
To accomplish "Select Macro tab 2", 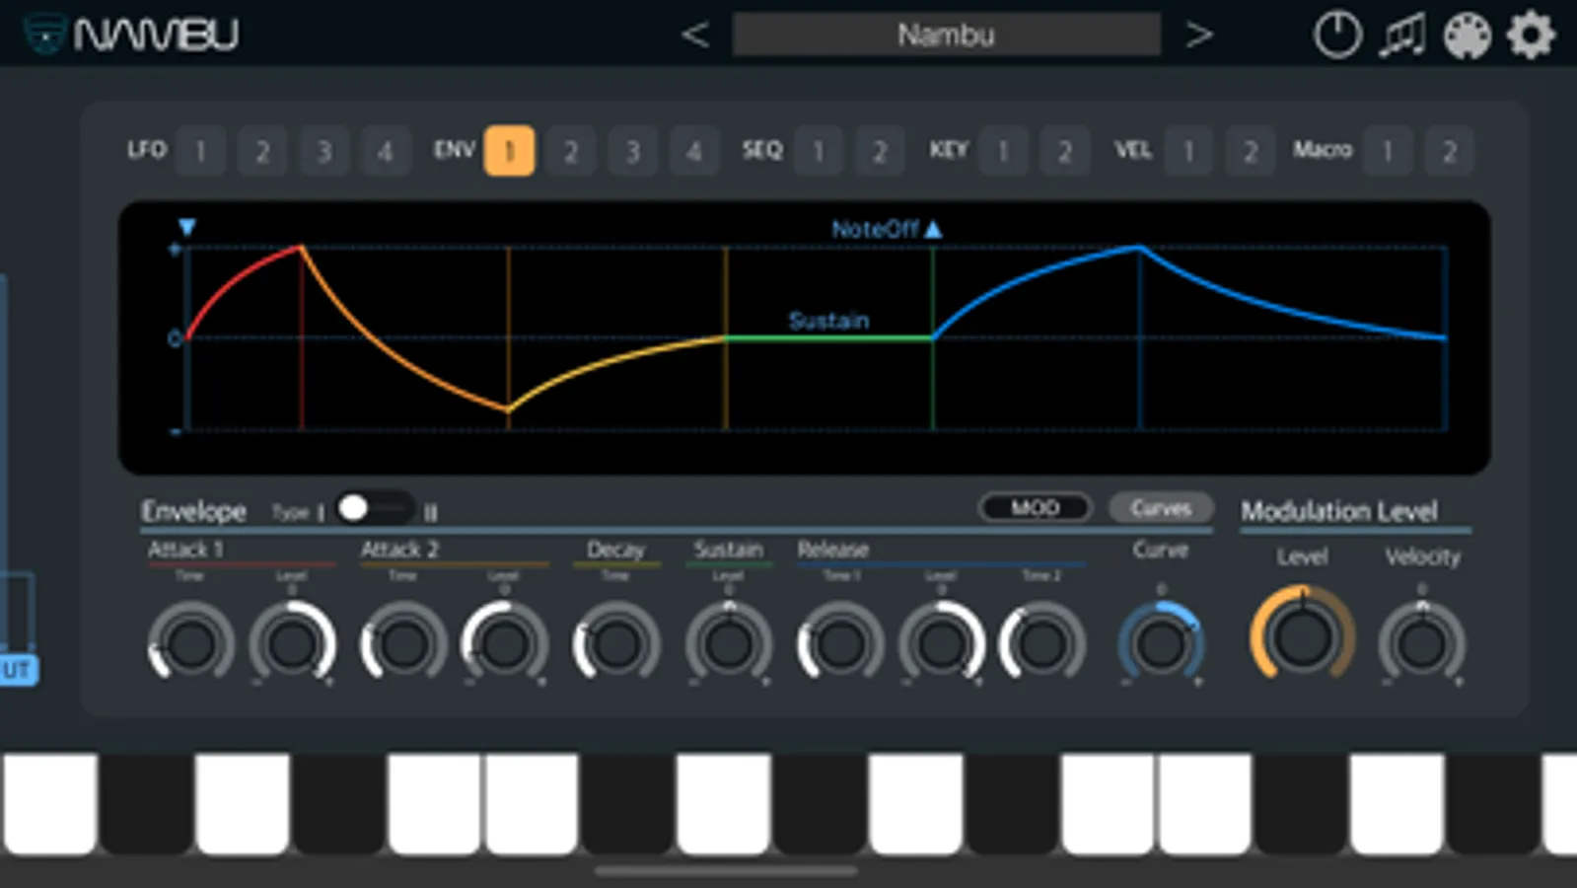I will tap(1449, 151).
